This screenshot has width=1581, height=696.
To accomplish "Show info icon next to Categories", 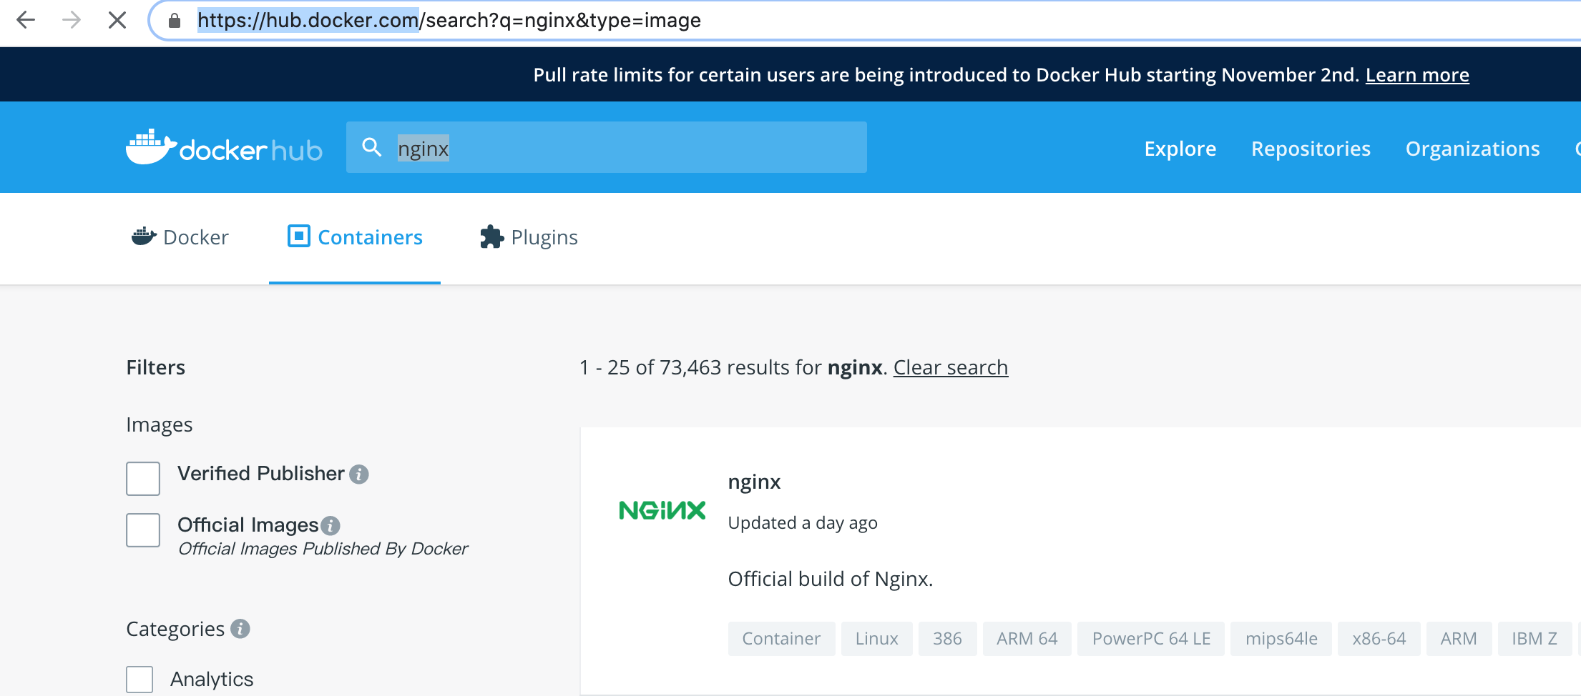I will pos(240,629).
